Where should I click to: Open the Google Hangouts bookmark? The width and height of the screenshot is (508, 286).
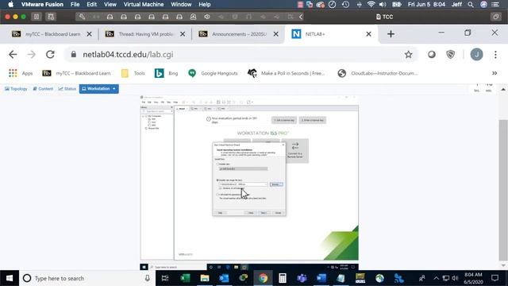213,73
